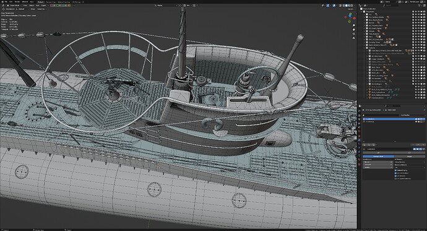Switch to the Compositing workspace tab
Screen dimensions: 427x231
coord(51,2)
